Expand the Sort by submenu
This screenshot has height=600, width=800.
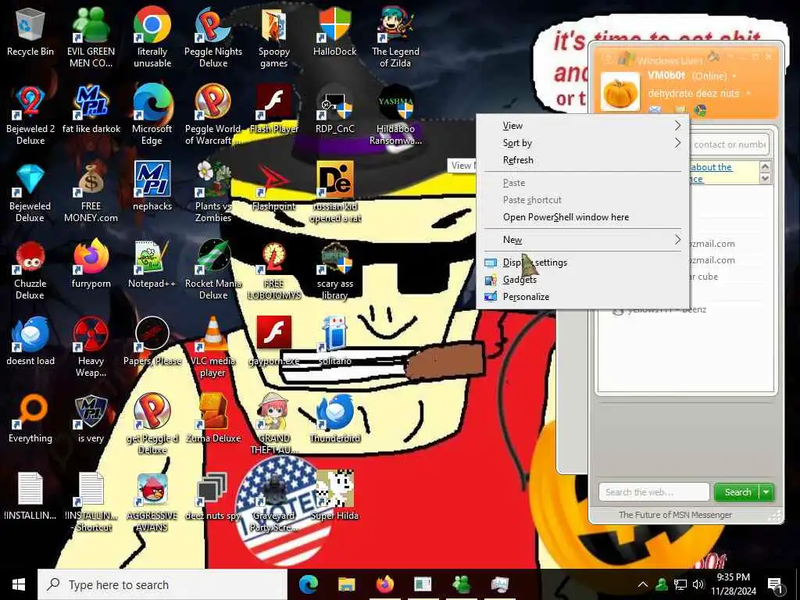pos(583,143)
